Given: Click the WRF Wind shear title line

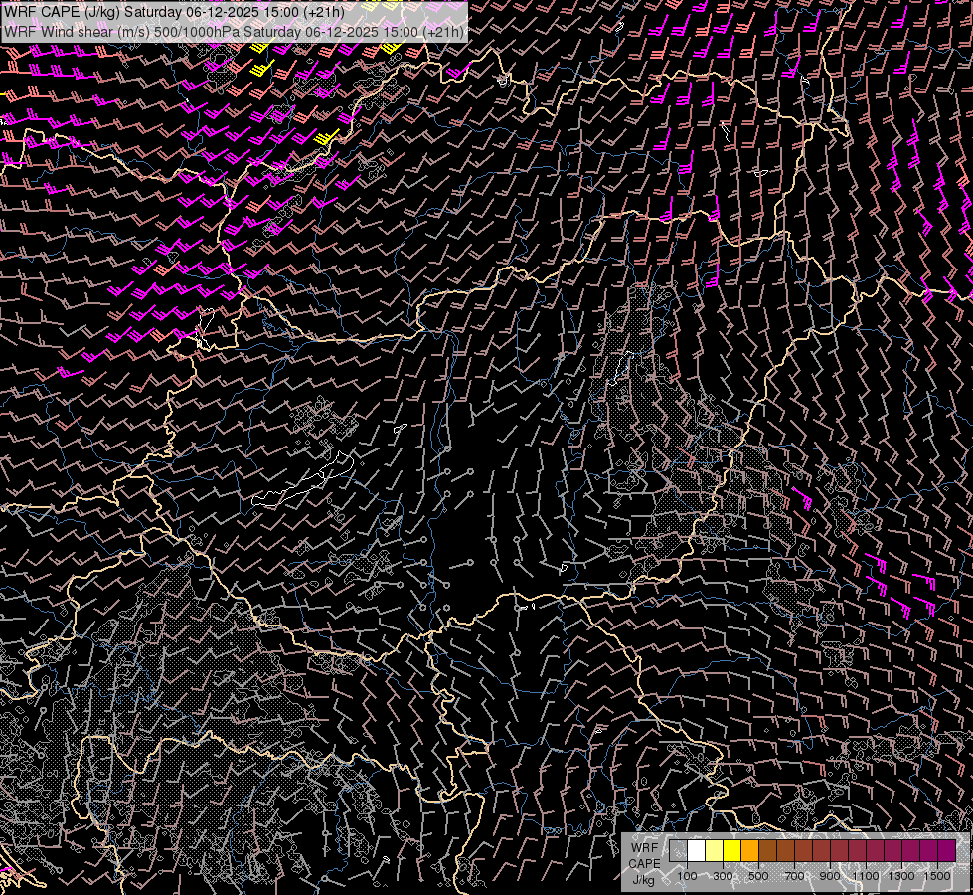Looking at the screenshot, I should click(x=235, y=32).
